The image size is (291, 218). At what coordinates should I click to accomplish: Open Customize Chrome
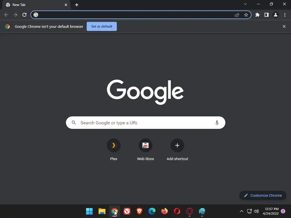point(263,195)
